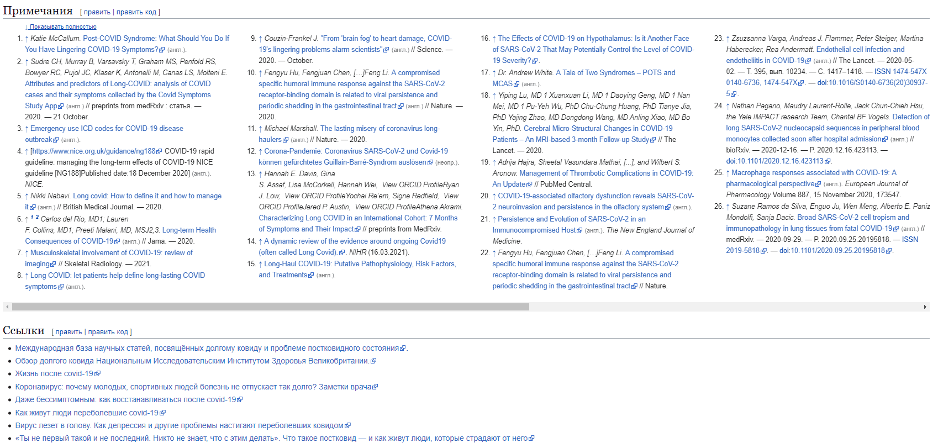This screenshot has height=448, width=938.
Task: Click back-arrow of reference 10 Fengyu Hu
Action: click(x=261, y=73)
